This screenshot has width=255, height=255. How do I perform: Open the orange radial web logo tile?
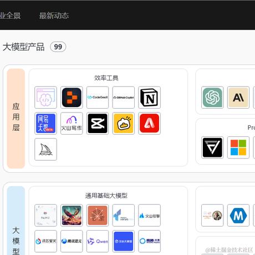coord(98,215)
